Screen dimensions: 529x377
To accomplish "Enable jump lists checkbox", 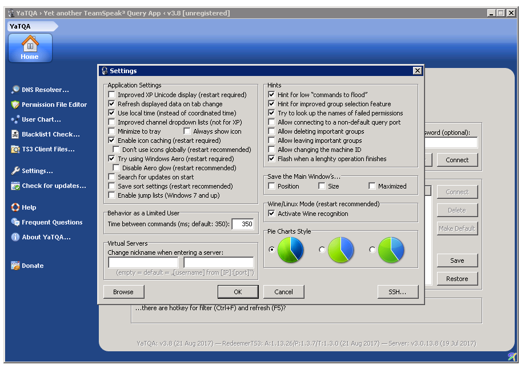I will (111, 195).
